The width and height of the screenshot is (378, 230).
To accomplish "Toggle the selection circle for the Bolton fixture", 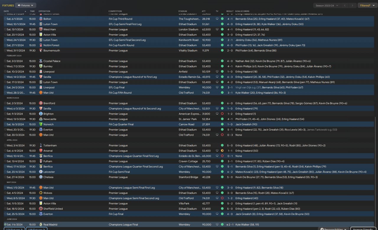I will [x=5, y=19].
